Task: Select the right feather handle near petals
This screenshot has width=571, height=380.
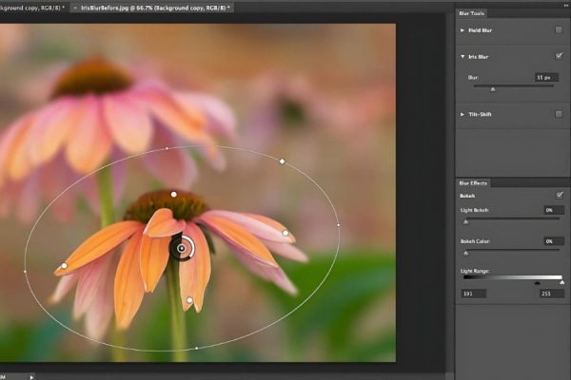Action: 285,233
